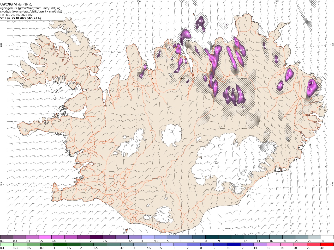334x250 pixels.
Task: Click the navy blue 10 rain legend swatch
Action: (x=233, y=244)
